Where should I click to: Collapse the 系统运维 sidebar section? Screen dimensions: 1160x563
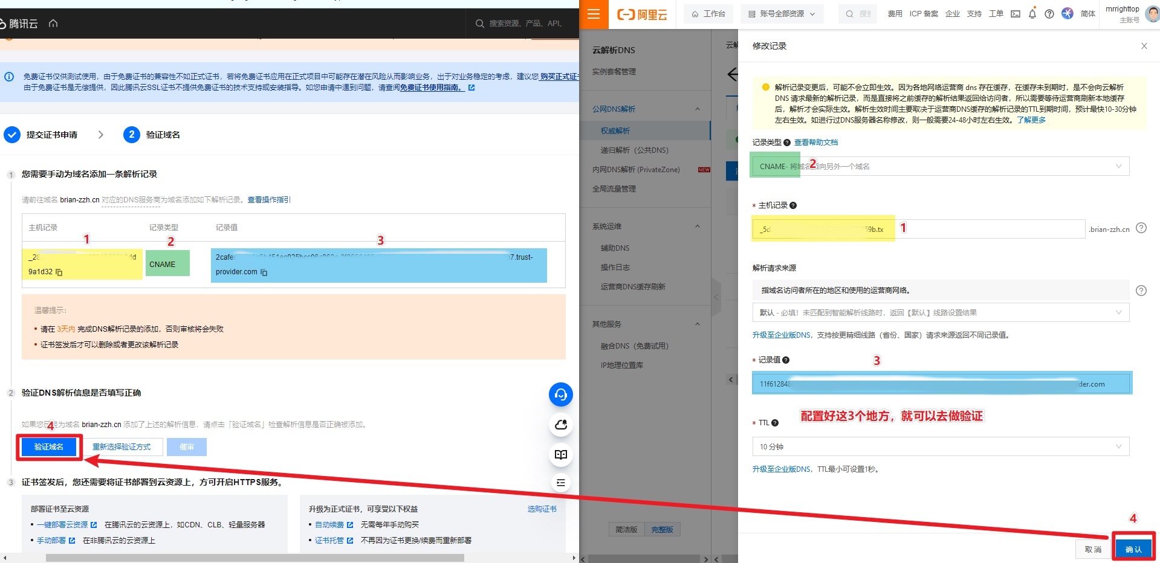coord(698,227)
